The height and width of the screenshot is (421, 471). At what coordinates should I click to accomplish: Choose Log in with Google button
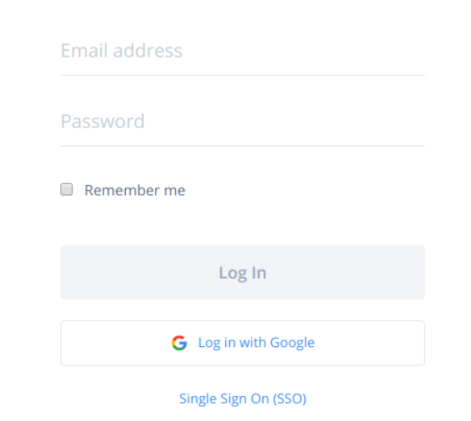pos(243,343)
